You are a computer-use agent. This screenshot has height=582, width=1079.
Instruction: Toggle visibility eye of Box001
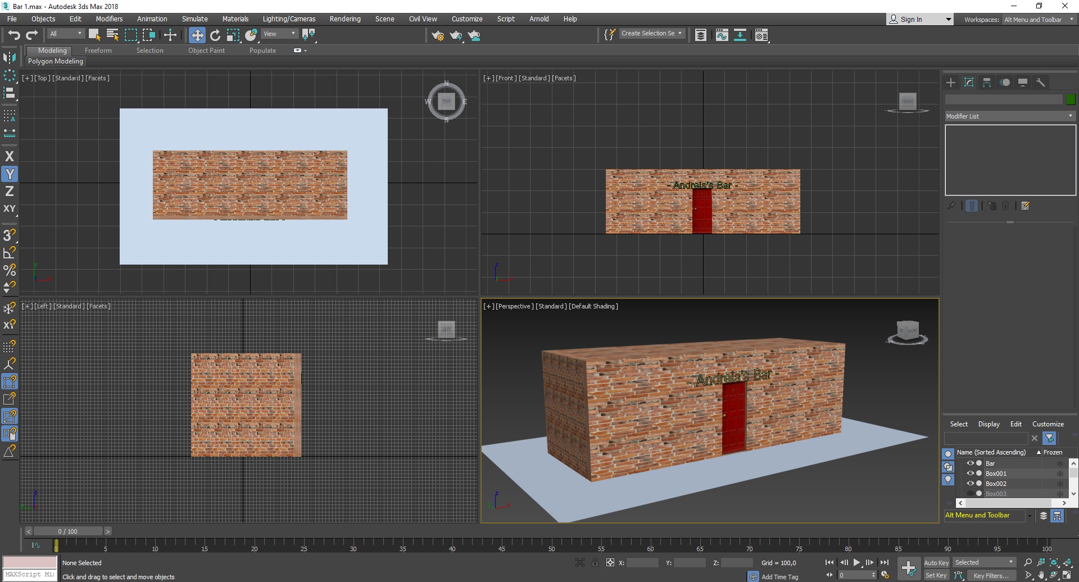point(970,474)
